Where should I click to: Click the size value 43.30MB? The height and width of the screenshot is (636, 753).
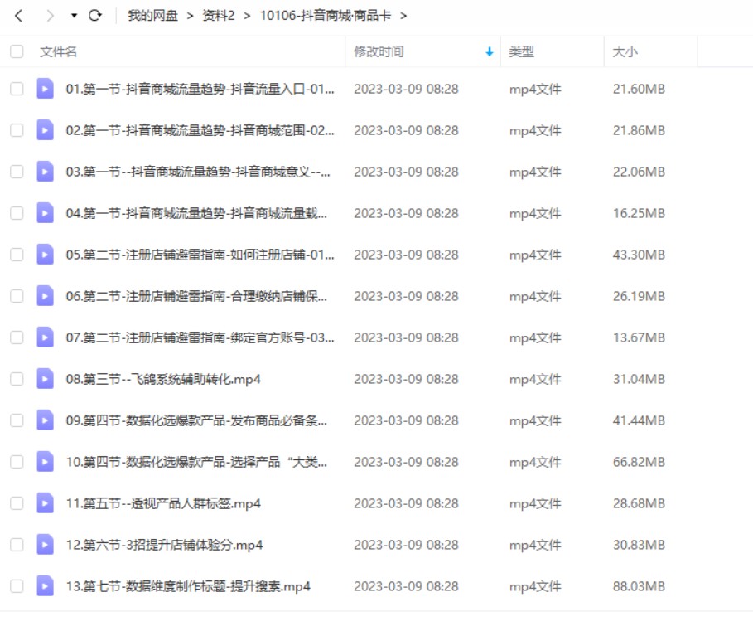639,255
